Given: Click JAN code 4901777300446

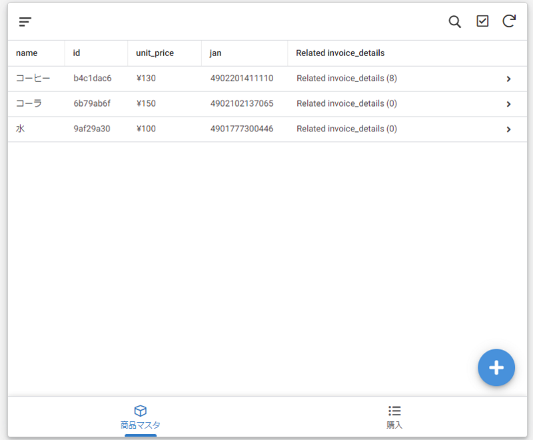Looking at the screenshot, I should pyautogui.click(x=242, y=129).
